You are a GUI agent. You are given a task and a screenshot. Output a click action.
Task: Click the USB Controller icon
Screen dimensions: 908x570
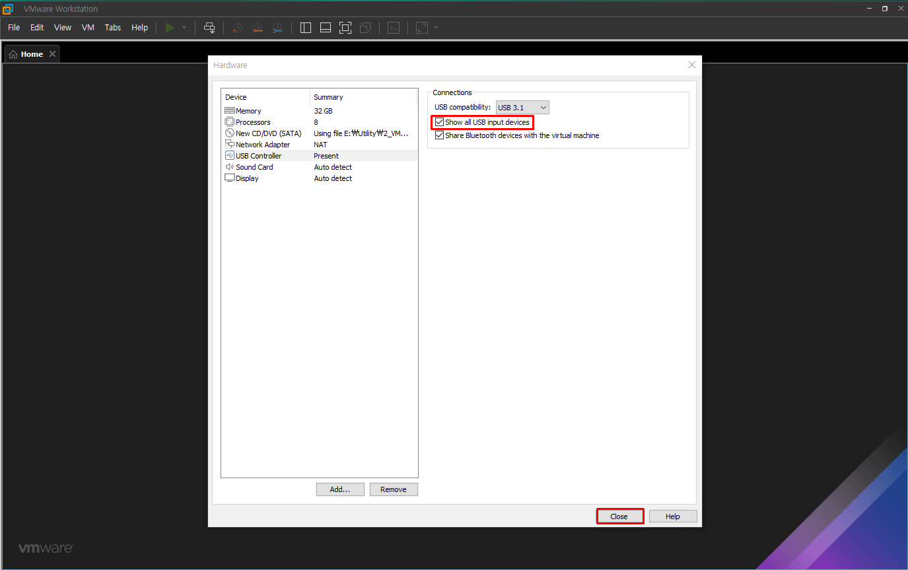[230, 156]
